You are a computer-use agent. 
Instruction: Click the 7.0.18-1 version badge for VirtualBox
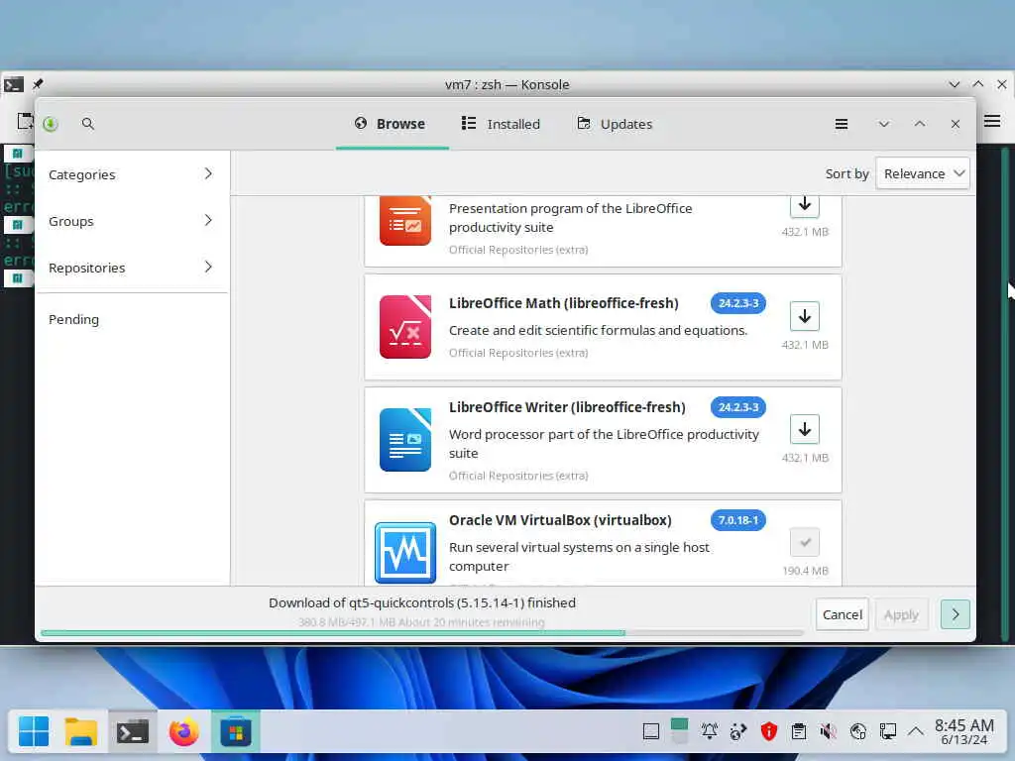[737, 520]
